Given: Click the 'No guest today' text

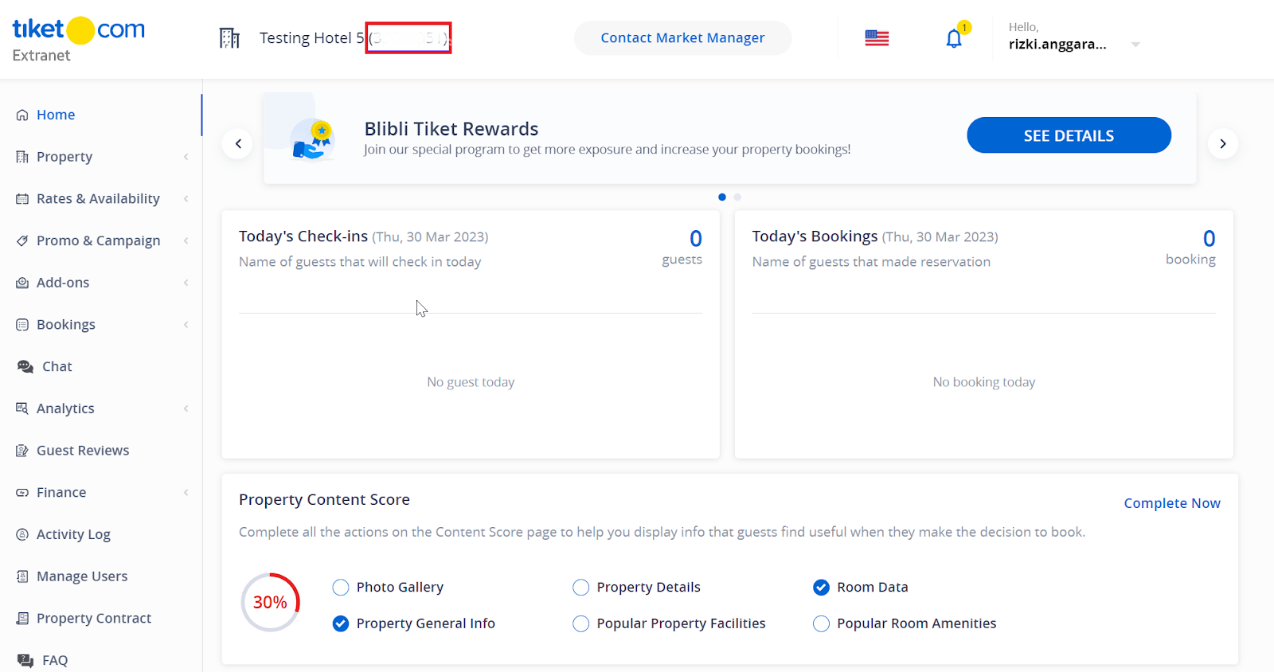Looking at the screenshot, I should 471,382.
